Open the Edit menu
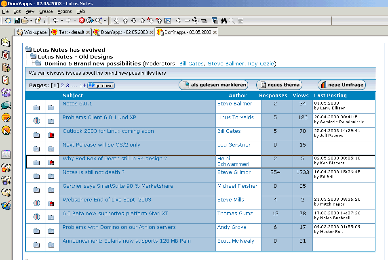 click(x=17, y=11)
